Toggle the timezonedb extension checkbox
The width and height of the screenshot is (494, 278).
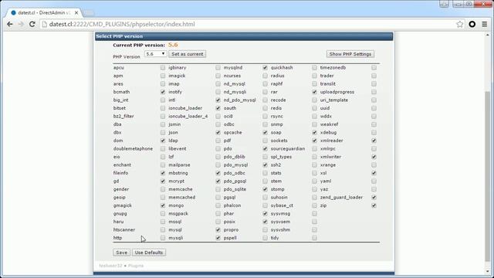coord(374,67)
